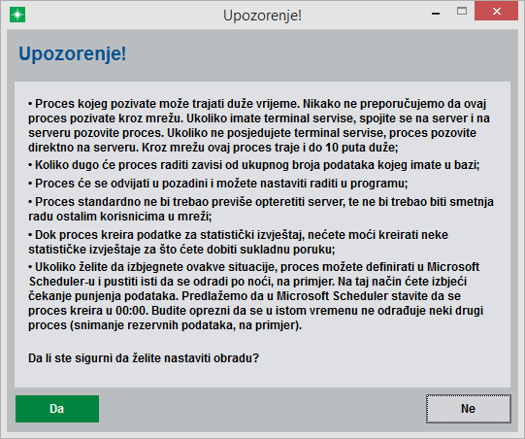Click '(snimanje rezervnih podataka, na primjer)' text

tap(185, 325)
